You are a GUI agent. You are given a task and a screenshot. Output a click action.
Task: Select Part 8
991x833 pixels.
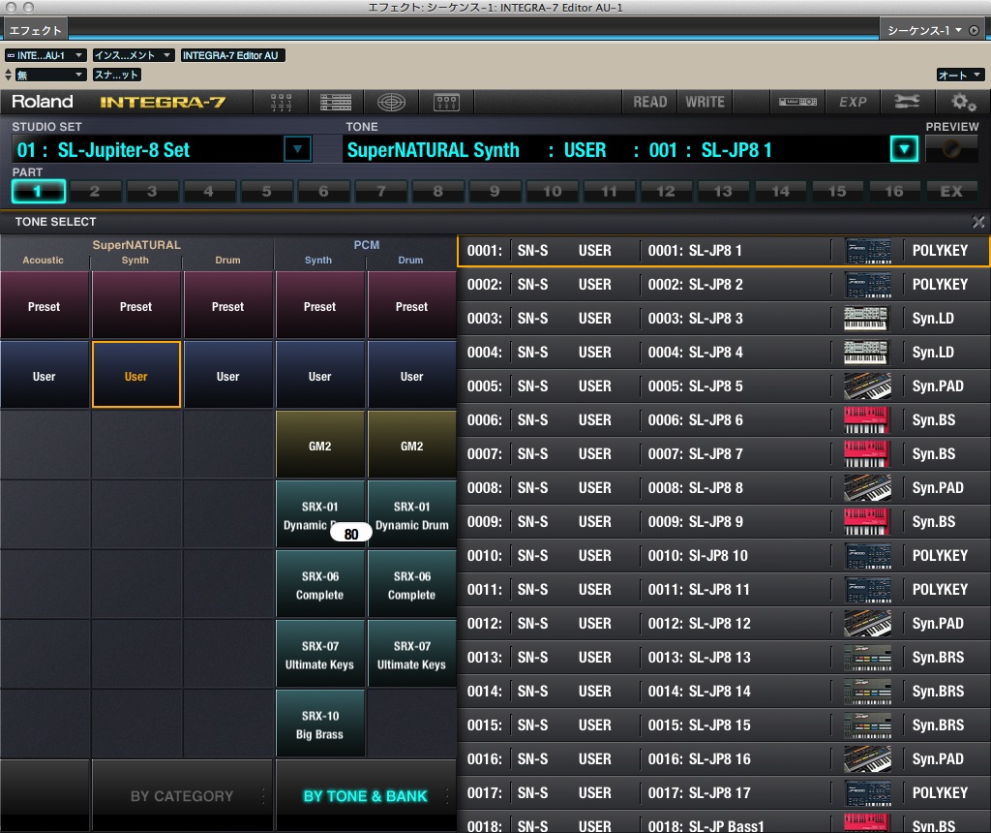coord(437,191)
